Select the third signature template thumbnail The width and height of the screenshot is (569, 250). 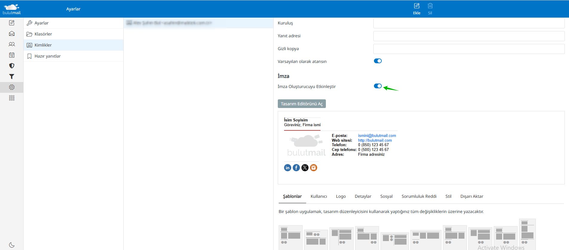(341, 239)
